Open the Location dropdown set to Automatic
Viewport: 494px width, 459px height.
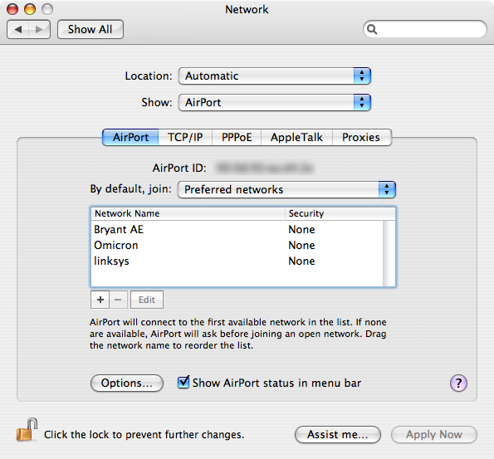275,76
